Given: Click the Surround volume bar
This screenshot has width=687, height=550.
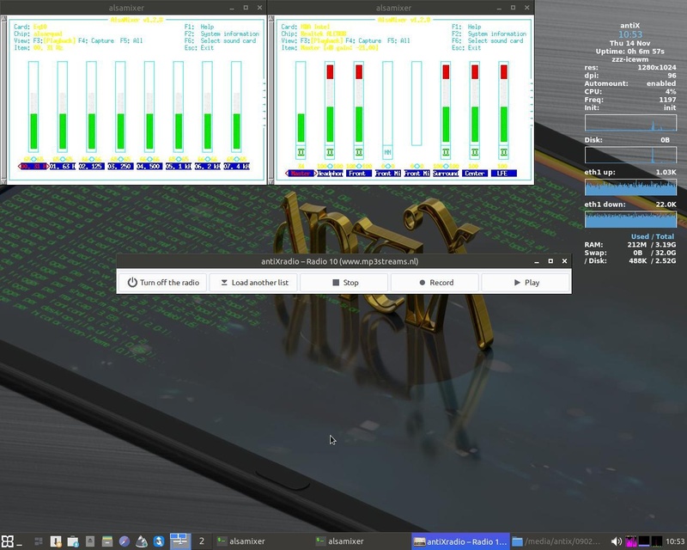Looking at the screenshot, I should (x=446, y=103).
